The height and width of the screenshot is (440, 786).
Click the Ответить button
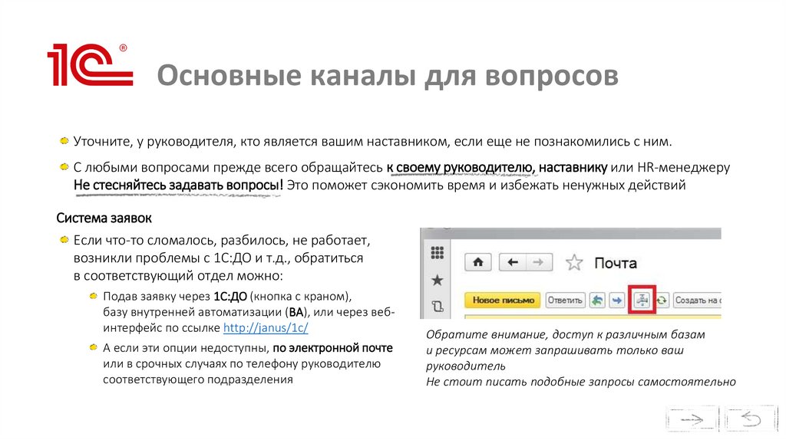(565, 300)
